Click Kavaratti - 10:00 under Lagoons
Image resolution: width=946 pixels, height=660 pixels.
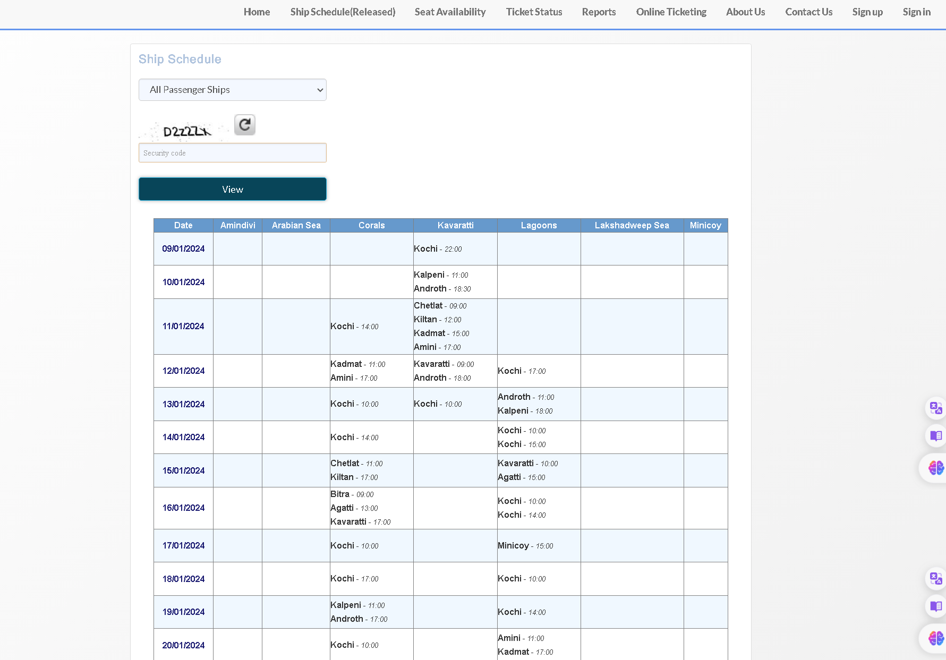(527, 463)
